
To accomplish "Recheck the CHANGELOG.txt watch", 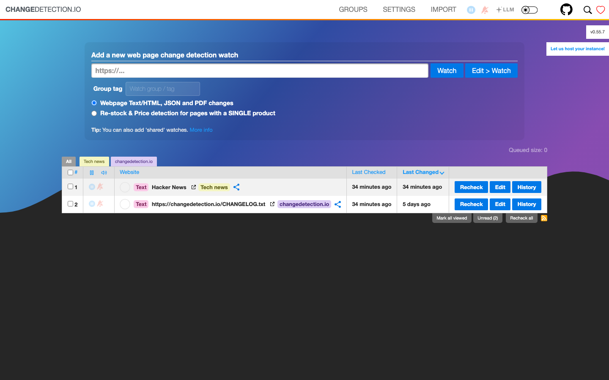I will [471, 204].
